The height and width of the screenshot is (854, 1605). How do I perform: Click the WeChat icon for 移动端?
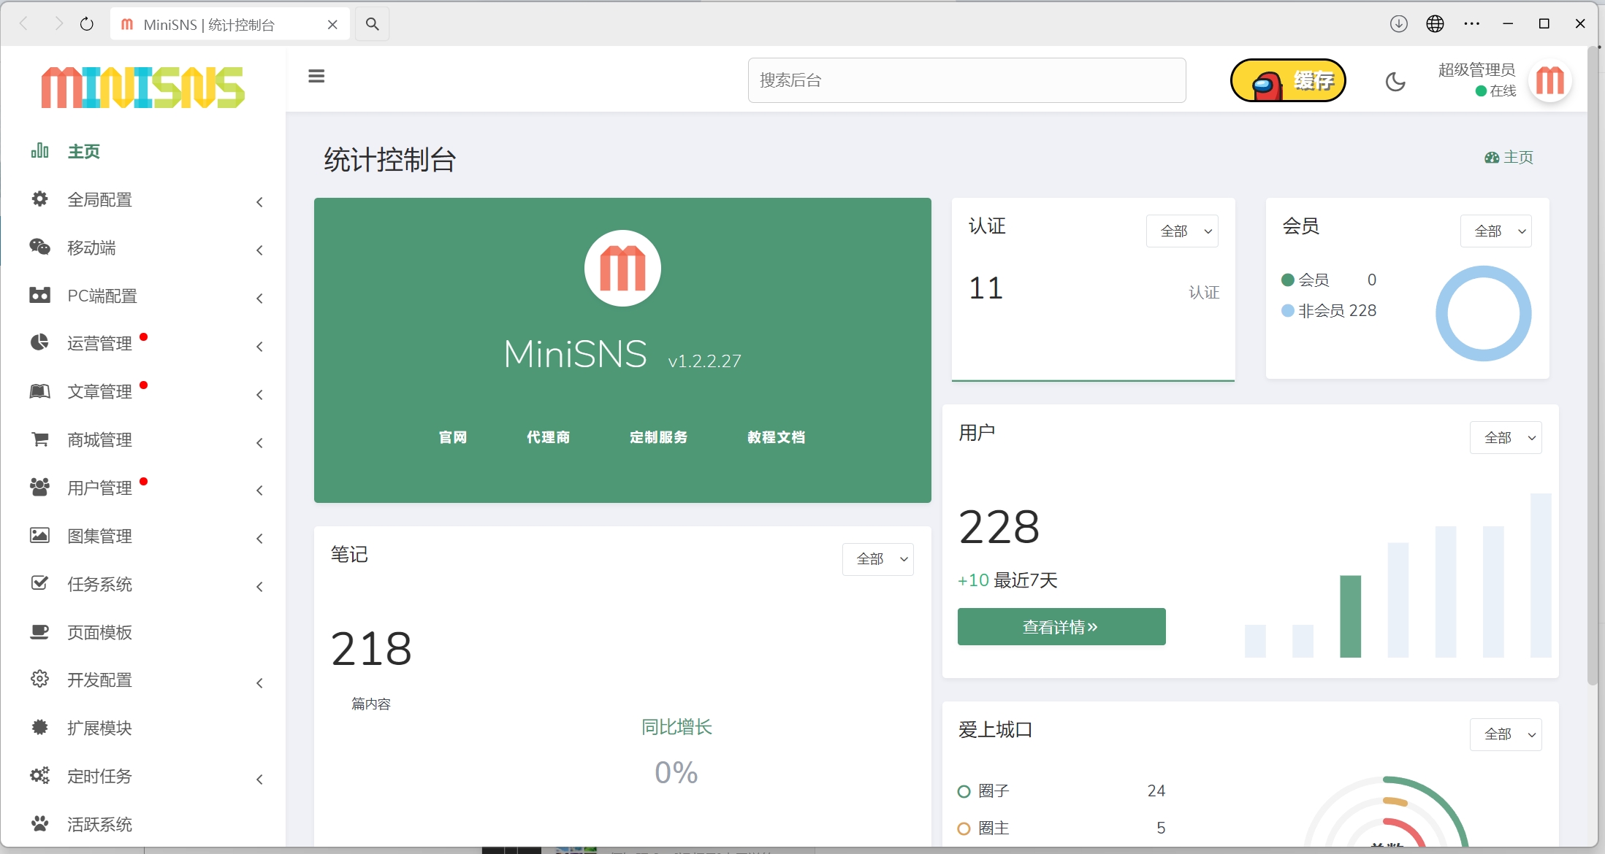[39, 247]
